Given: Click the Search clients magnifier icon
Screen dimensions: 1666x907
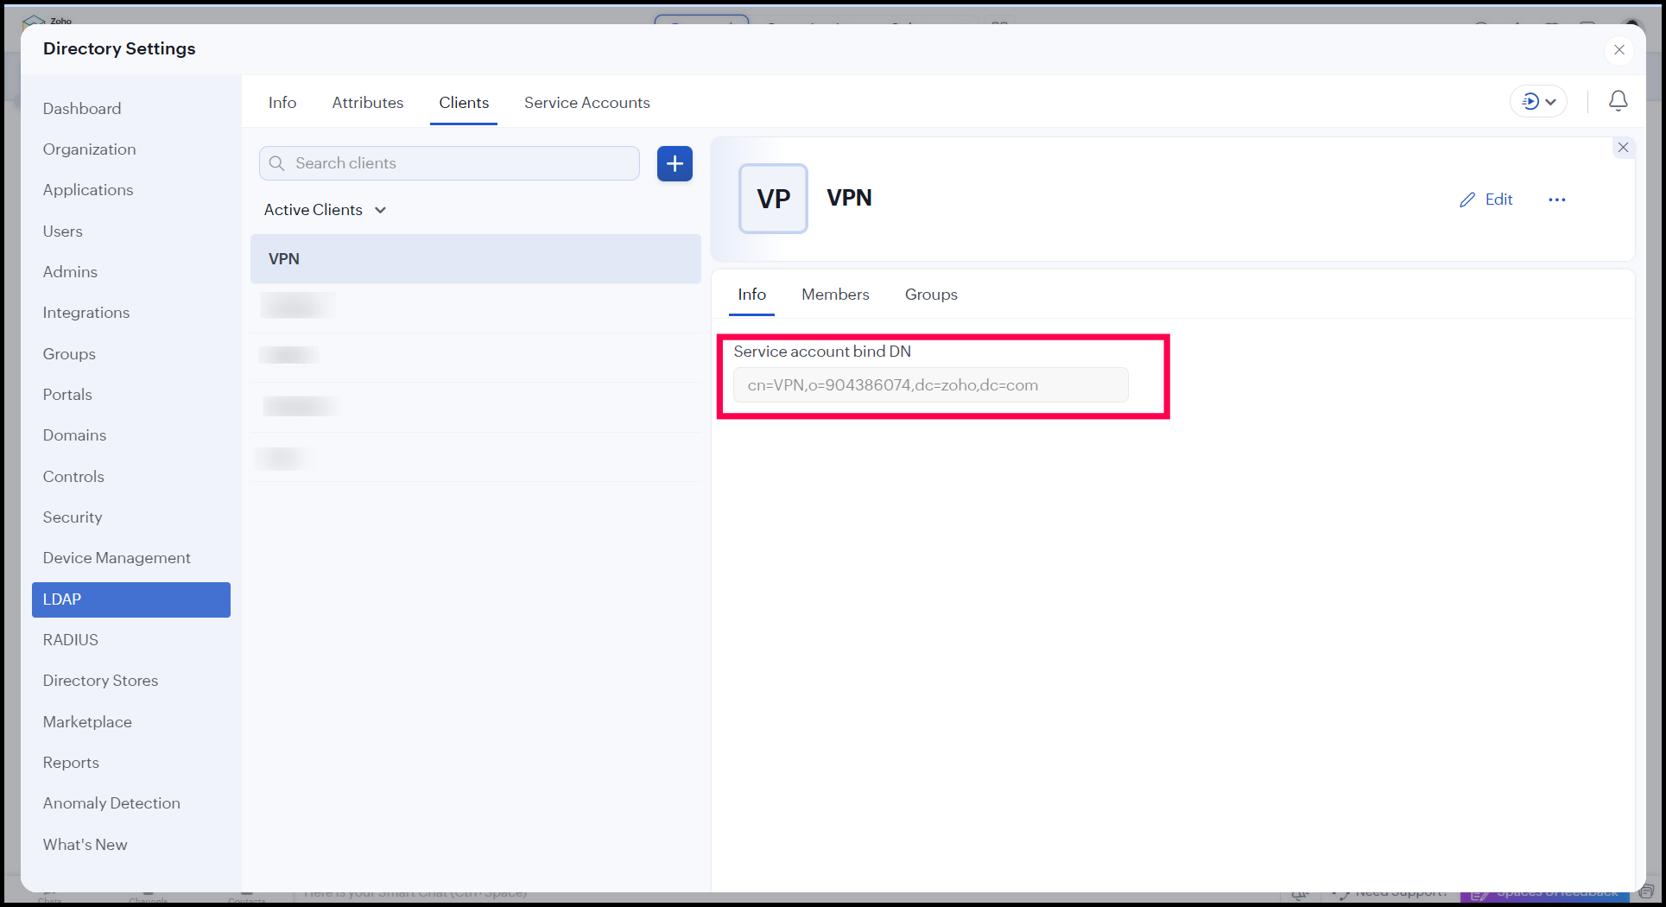Looking at the screenshot, I should coord(276,163).
